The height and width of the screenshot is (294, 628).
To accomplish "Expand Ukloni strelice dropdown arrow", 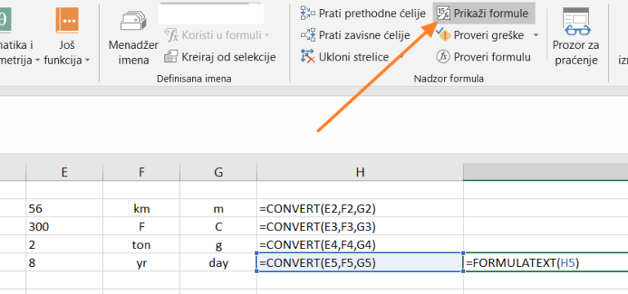I will [x=400, y=57].
